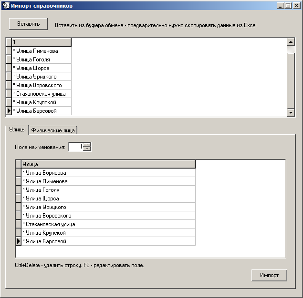Click column header 1 in top grid
This screenshot has width=303, height=298.
[41, 42]
